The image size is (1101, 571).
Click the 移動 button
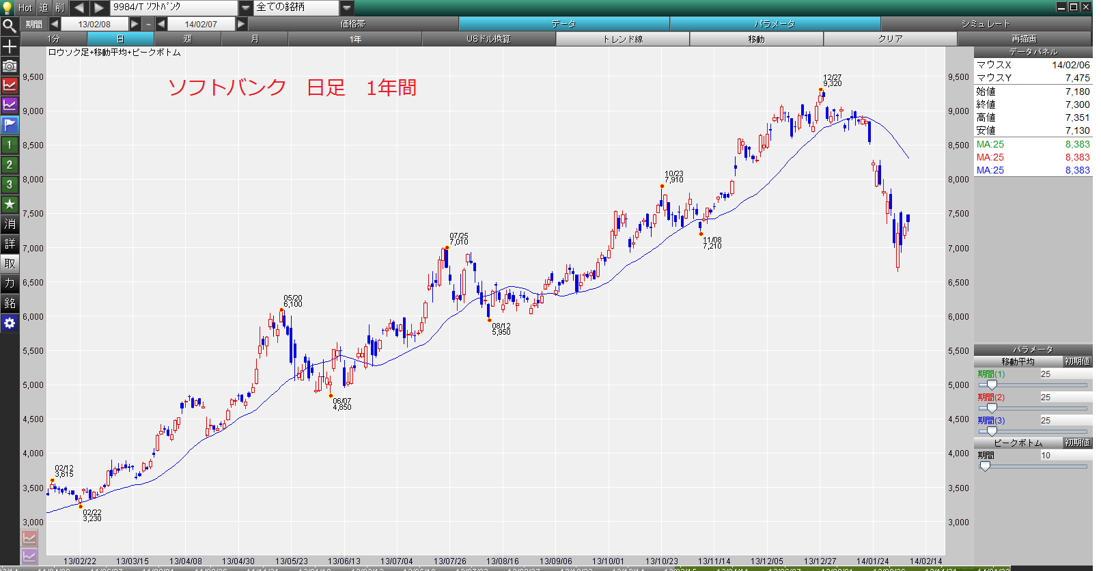[x=757, y=39]
